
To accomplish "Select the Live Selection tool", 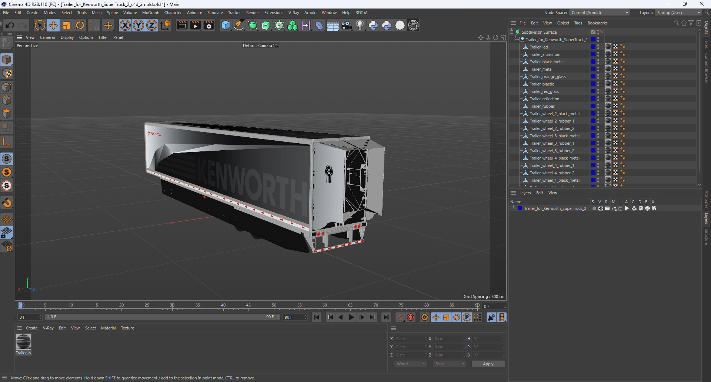I will [x=40, y=25].
